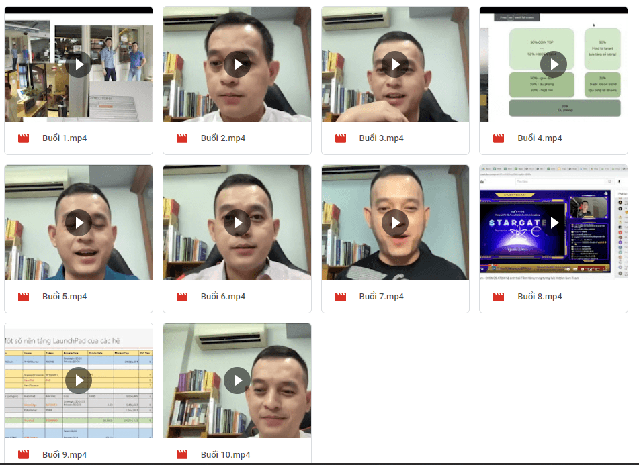Click the red video icon of Buổi 1.mp4
This screenshot has width=639, height=465.
tap(24, 138)
